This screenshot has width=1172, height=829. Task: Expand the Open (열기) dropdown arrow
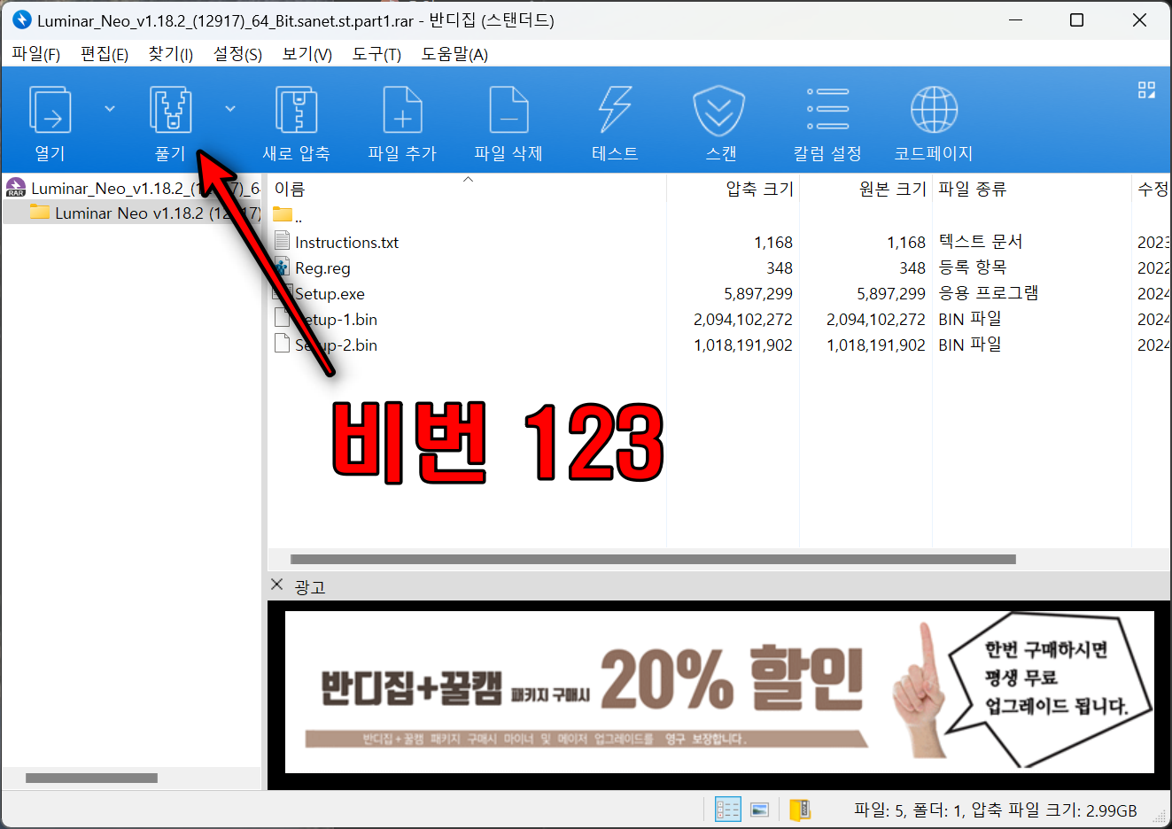(110, 109)
